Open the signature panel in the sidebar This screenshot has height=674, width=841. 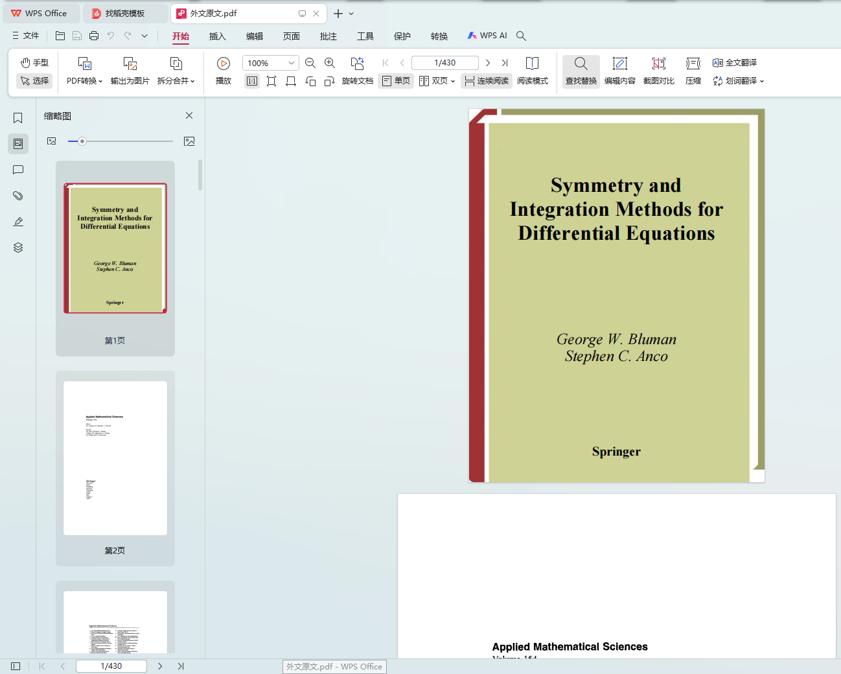[18, 222]
